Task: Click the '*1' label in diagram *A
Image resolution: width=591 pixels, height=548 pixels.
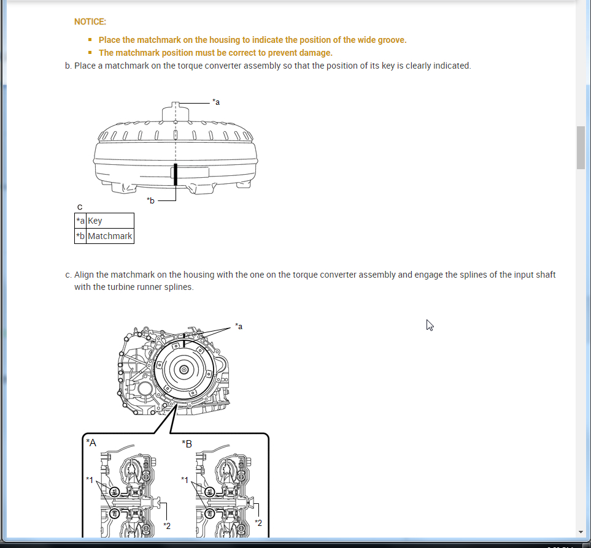Action: [90, 480]
